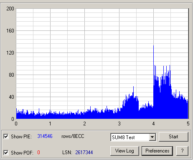This screenshot has width=193, height=160.
Task: Click the red POF count value 0
Action: point(38,152)
